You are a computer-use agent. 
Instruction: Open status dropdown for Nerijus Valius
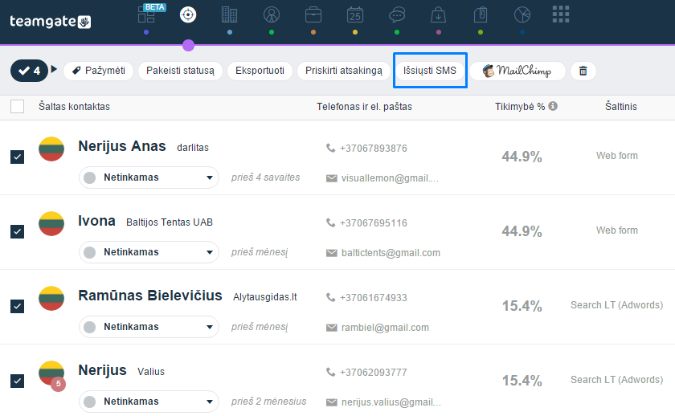149,402
